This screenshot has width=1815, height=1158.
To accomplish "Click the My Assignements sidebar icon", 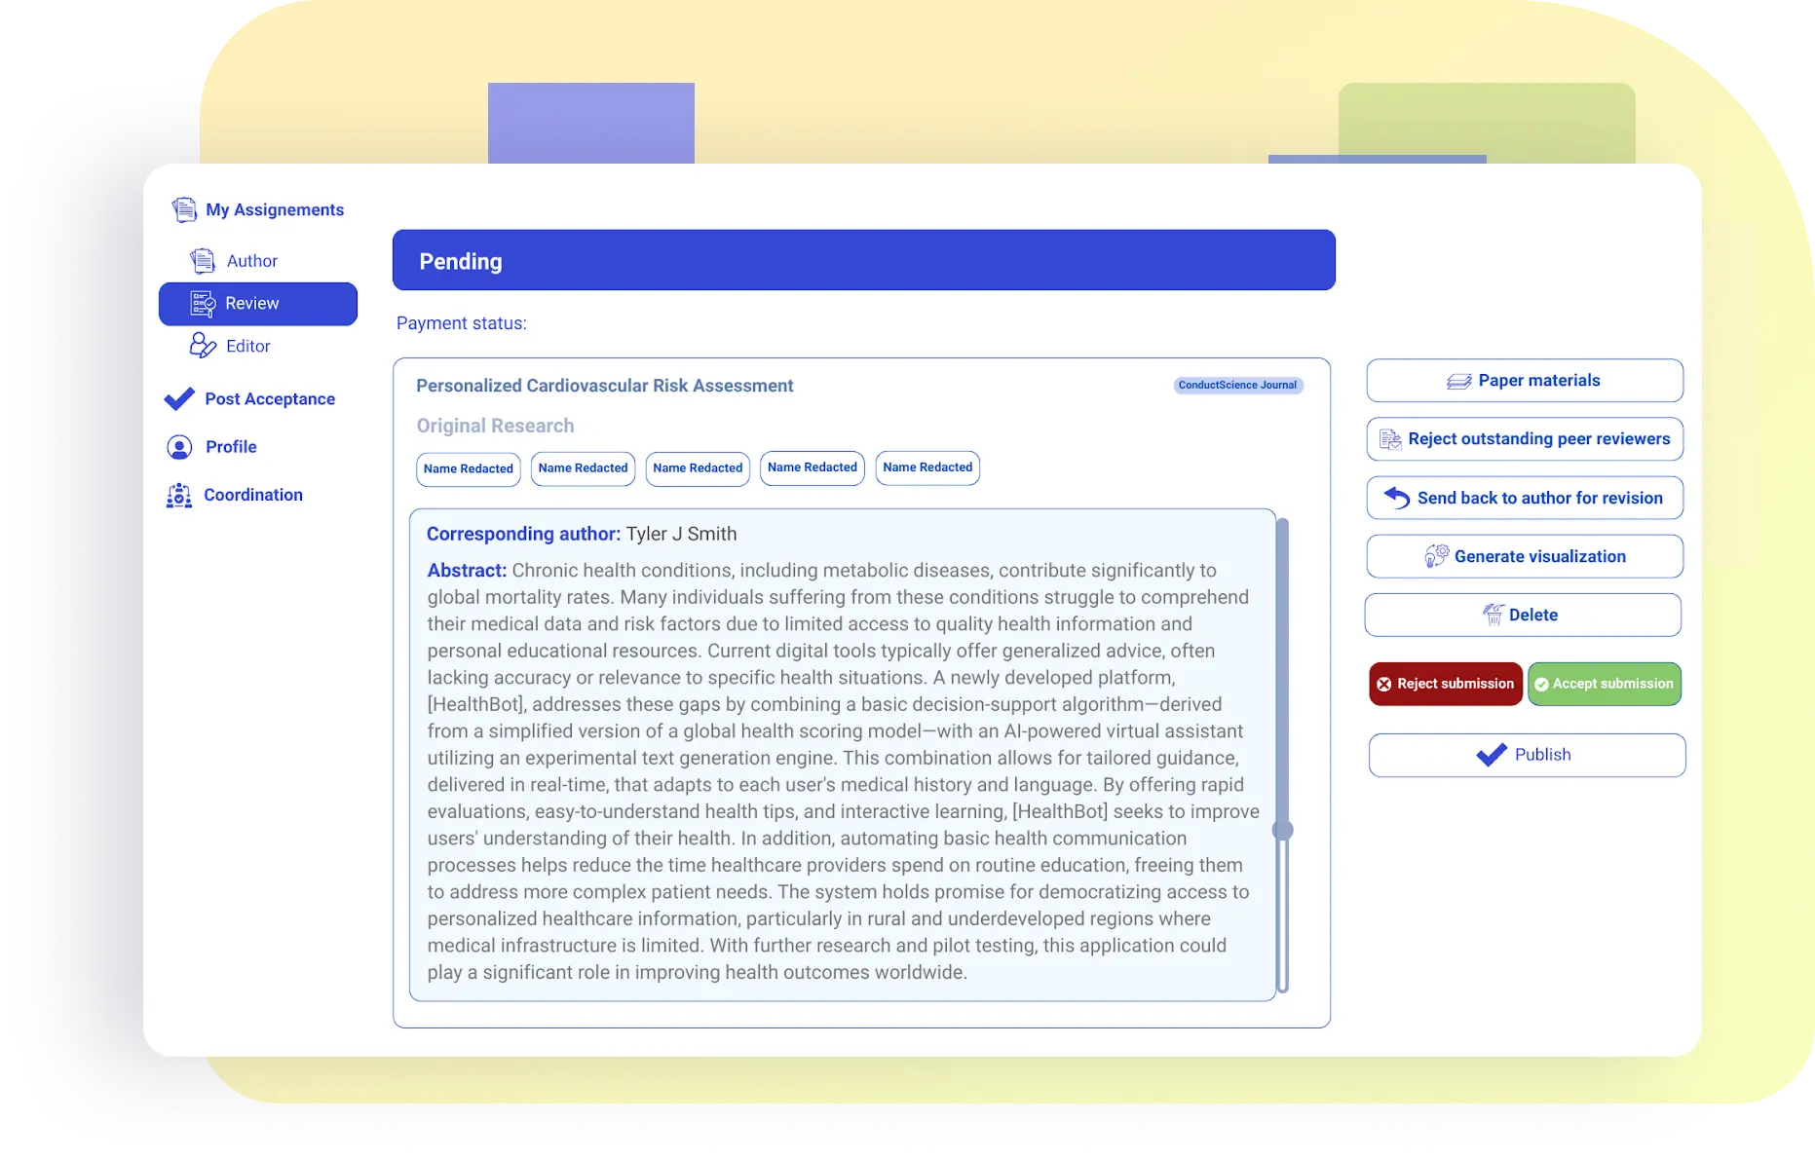I will [184, 208].
